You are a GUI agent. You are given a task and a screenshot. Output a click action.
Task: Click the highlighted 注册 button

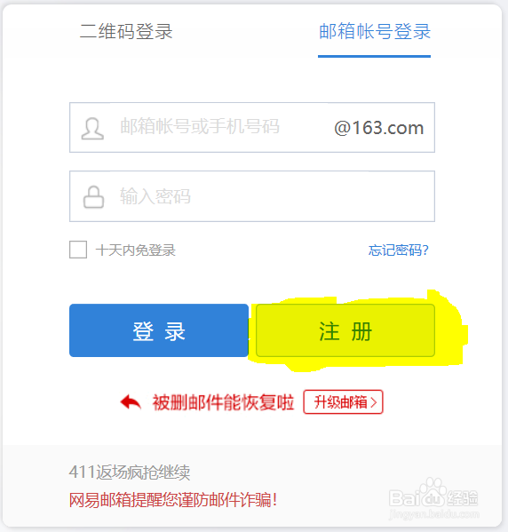click(x=345, y=330)
